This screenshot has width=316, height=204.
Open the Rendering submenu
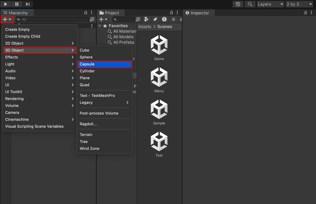point(40,99)
